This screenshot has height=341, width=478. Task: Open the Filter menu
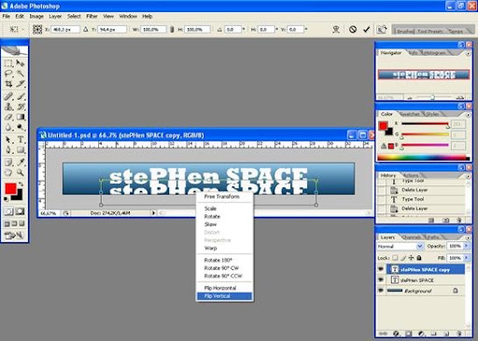(91, 16)
